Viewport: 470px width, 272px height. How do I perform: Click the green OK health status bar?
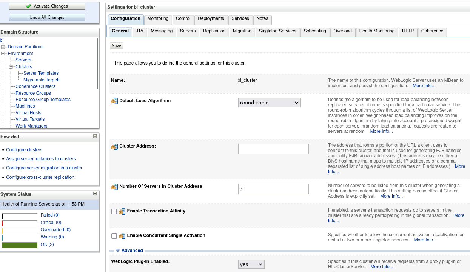click(x=20, y=245)
